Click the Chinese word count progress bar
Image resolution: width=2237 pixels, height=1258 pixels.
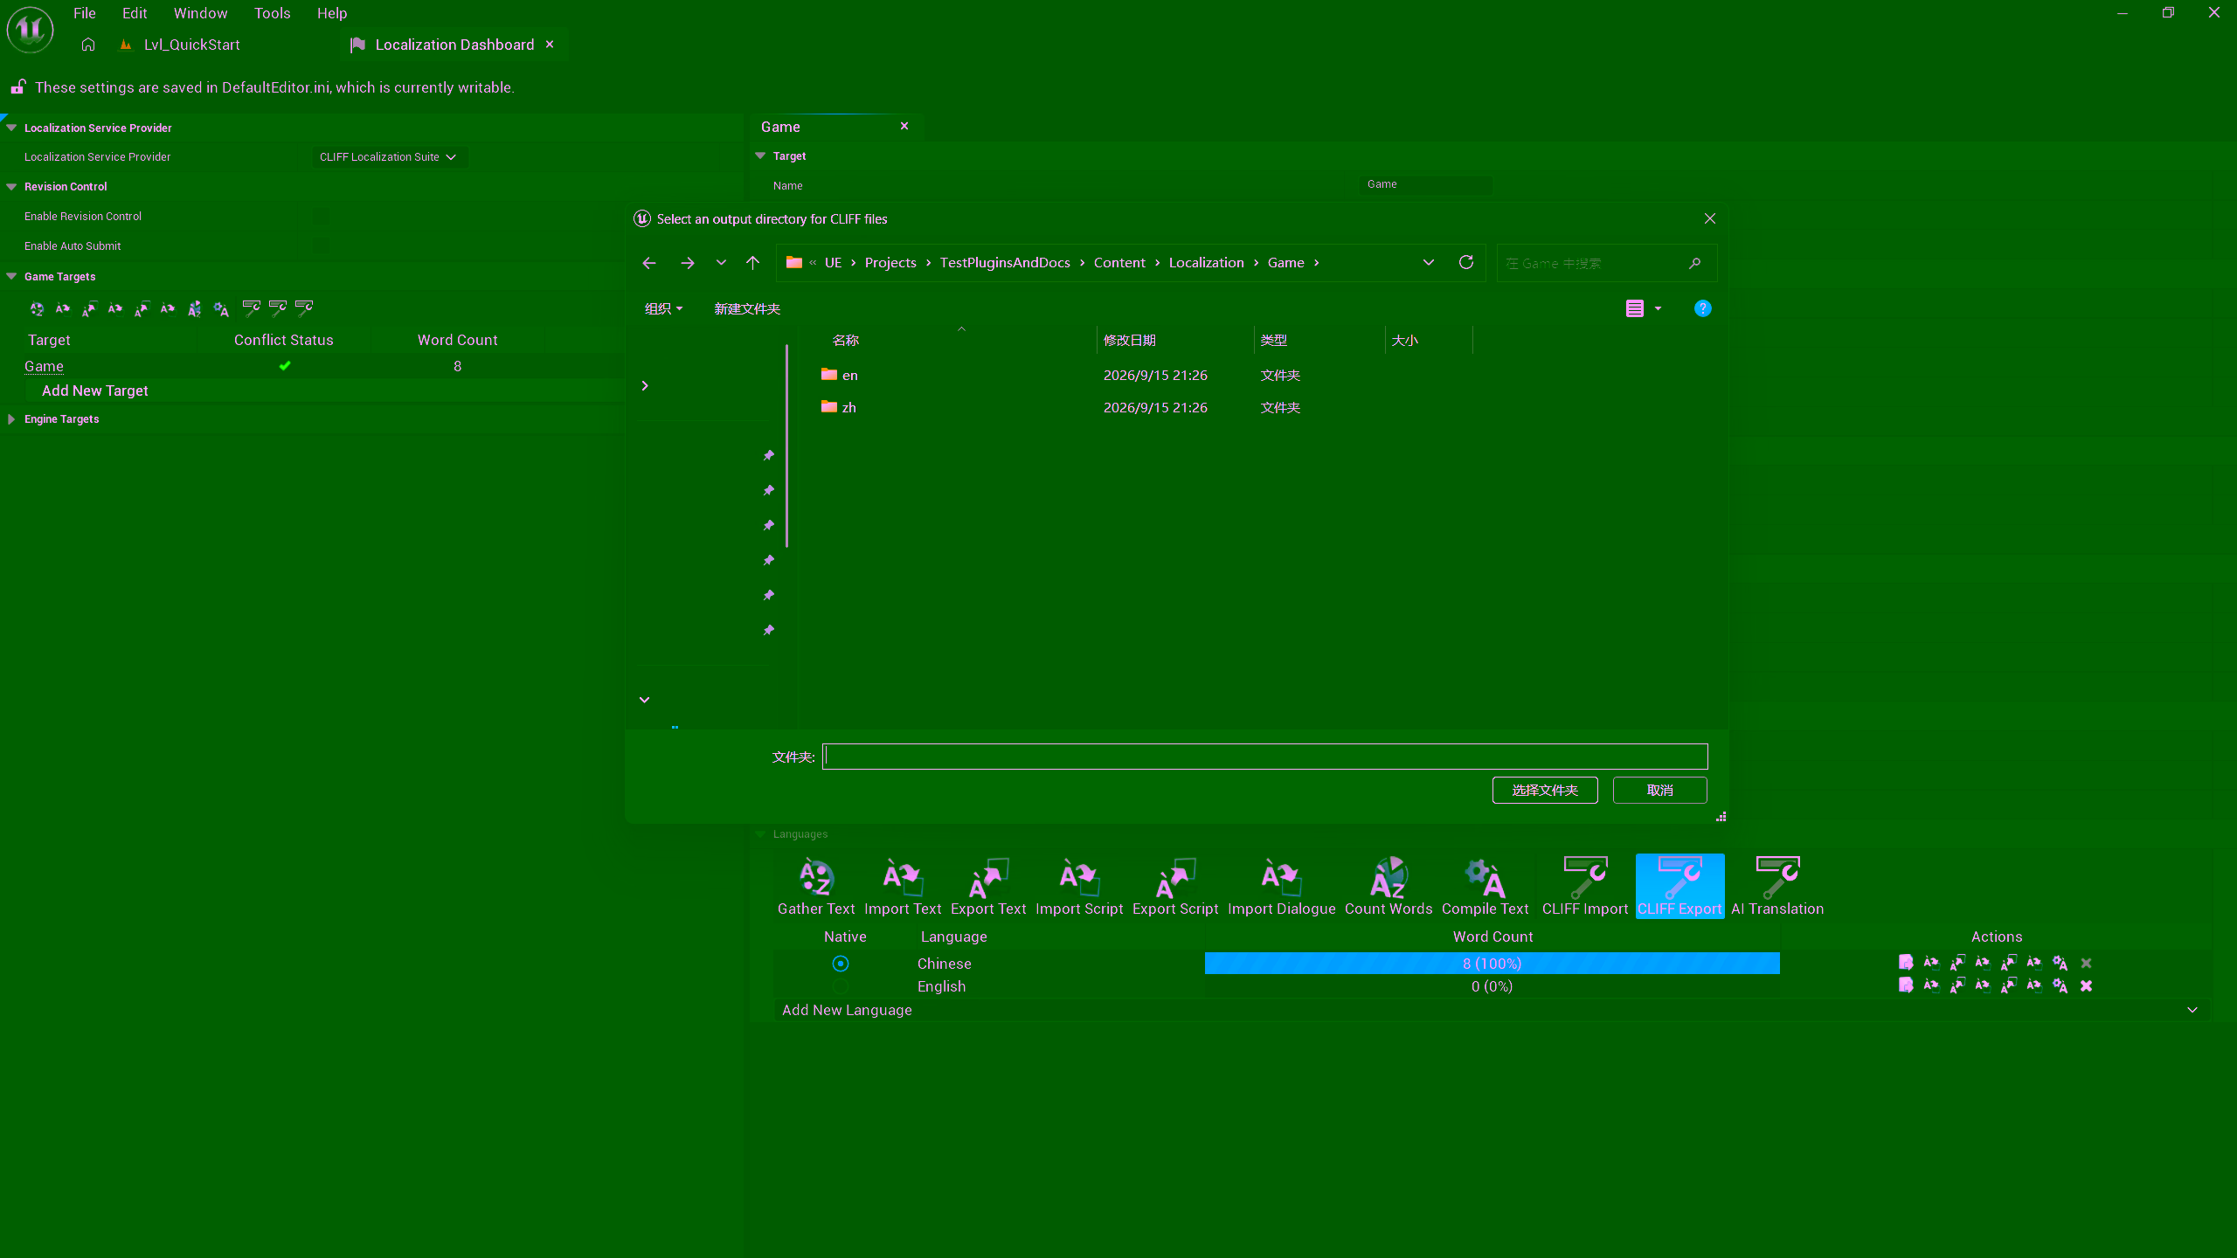(1492, 963)
